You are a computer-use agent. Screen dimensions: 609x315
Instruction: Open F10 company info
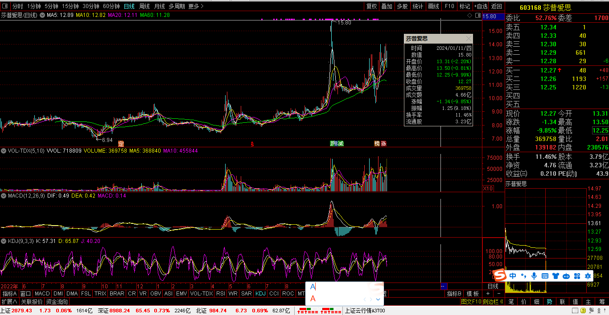(449, 6)
